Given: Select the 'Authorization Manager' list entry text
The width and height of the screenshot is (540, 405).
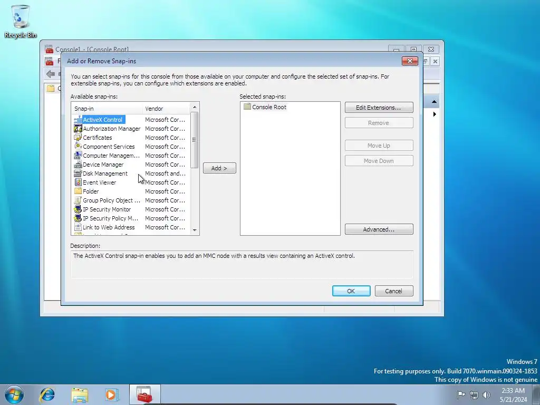Looking at the screenshot, I should click(112, 129).
